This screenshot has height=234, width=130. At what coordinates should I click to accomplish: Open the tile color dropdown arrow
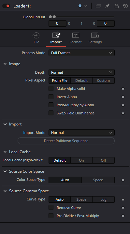click(x=86, y=6)
